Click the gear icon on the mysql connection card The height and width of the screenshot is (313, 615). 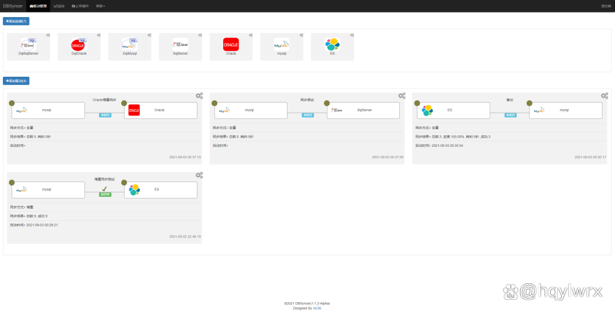coord(301,35)
